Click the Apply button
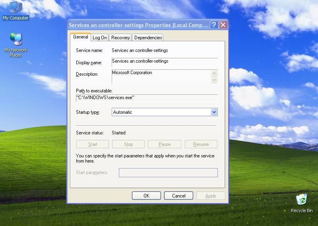Image resolution: width=318 pixels, height=226 pixels. pos(211,195)
